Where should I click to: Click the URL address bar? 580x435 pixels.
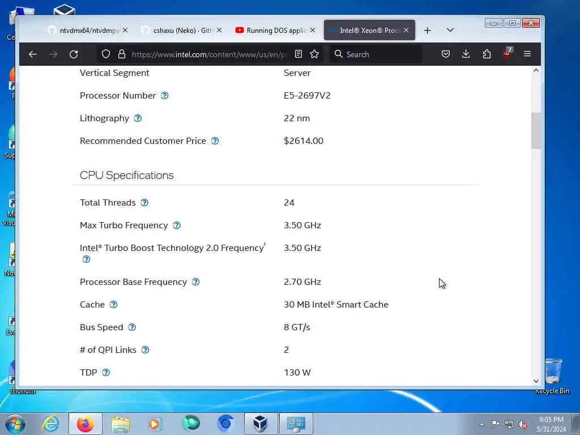209,54
